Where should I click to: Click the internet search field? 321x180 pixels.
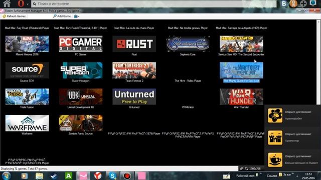[154, 3]
